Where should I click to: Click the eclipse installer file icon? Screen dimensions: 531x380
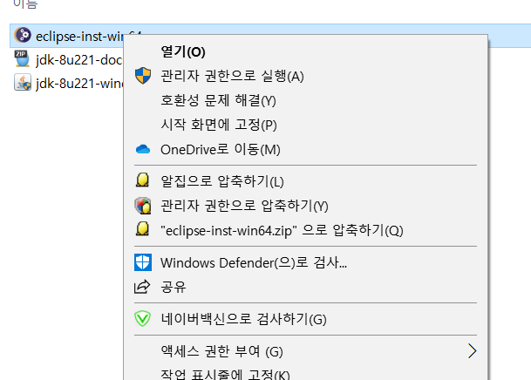23,35
